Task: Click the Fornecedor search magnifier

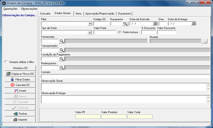Action: [x=62, y=41]
